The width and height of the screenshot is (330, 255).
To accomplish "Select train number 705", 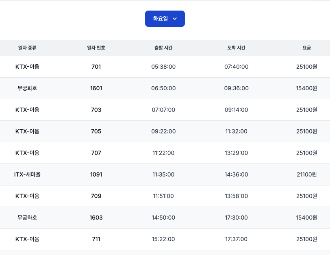I will [x=96, y=131].
